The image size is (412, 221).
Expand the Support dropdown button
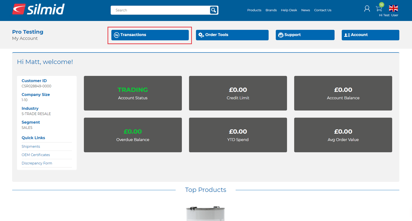[x=305, y=35]
